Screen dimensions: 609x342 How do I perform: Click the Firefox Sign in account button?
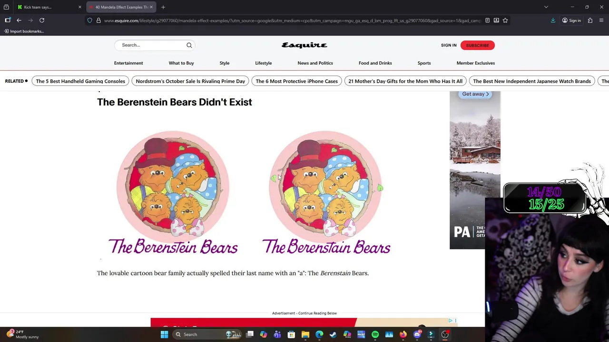(x=571, y=20)
